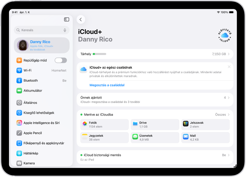This screenshot has width=247, height=177.
Task: Tap the Tárhely storage usage bar
Action: point(100,54)
